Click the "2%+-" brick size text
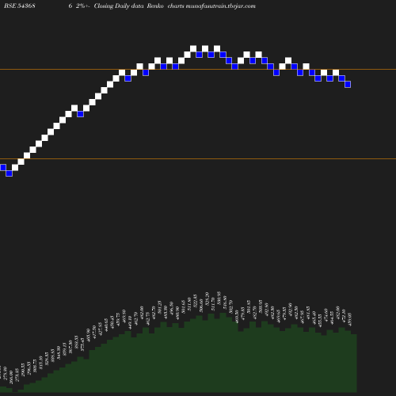 83,6
